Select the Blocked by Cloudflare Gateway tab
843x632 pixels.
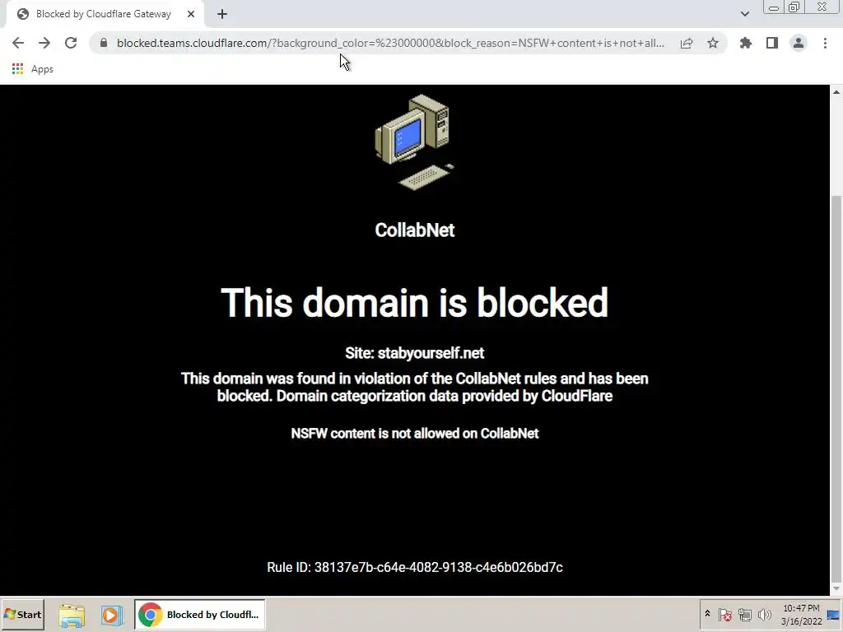pos(105,15)
